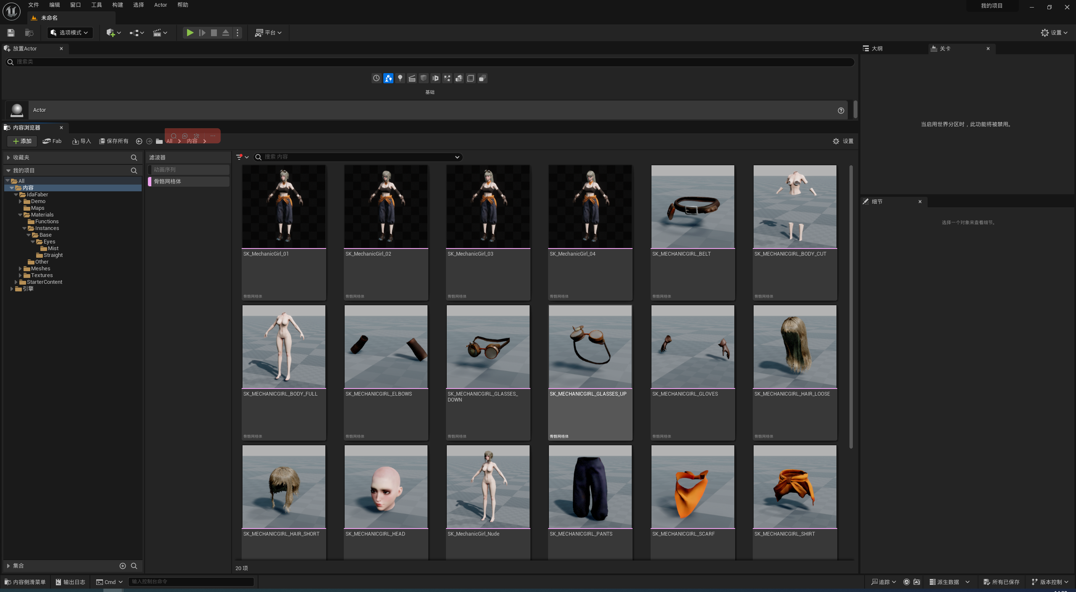This screenshot has width=1076, height=592.
Task: Select the SK_MECHANICGIRL_BELT thumbnail
Action: coord(692,206)
